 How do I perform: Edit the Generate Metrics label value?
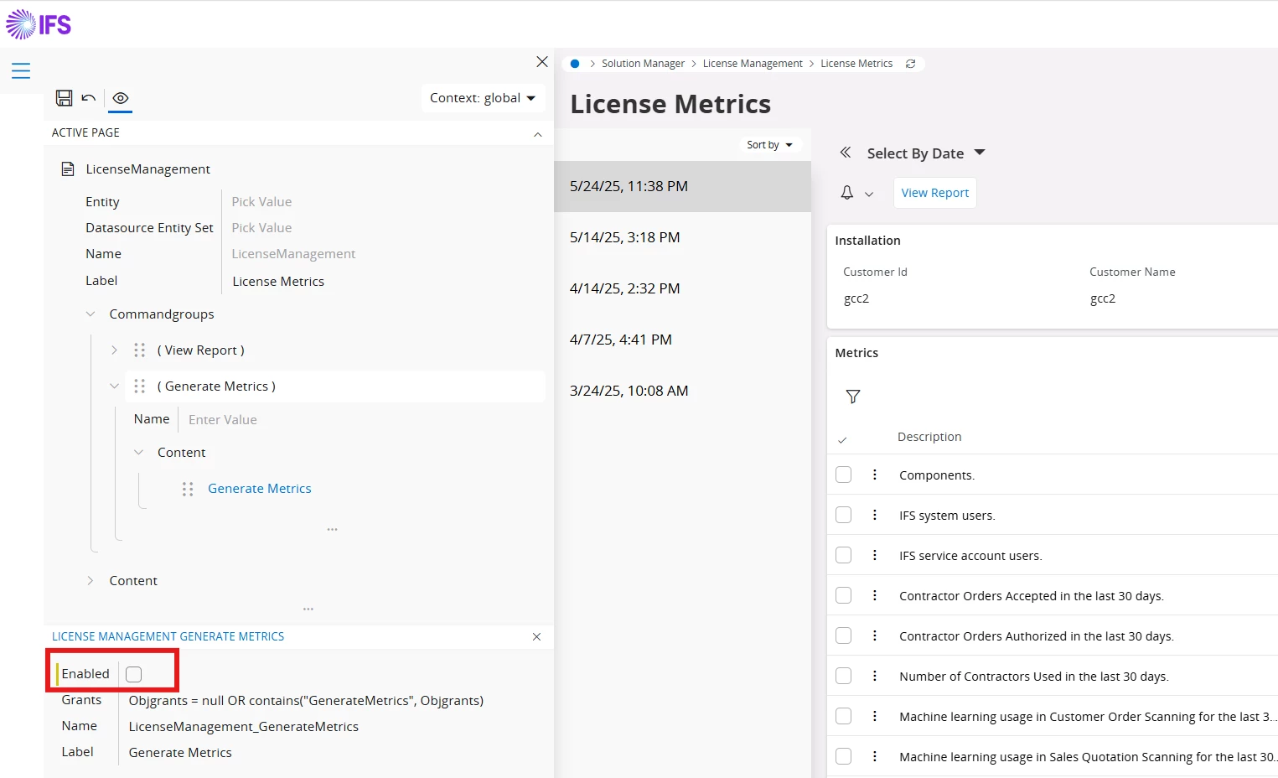point(180,753)
